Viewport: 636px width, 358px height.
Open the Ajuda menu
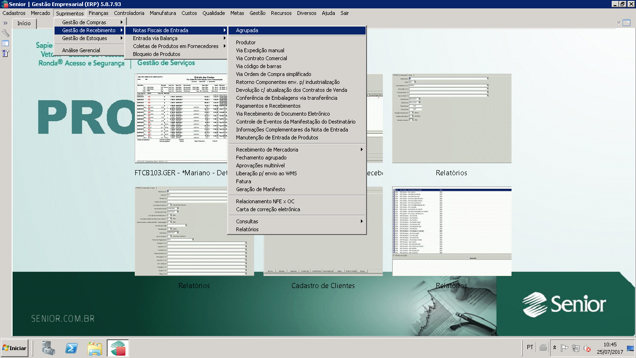pyautogui.click(x=328, y=13)
